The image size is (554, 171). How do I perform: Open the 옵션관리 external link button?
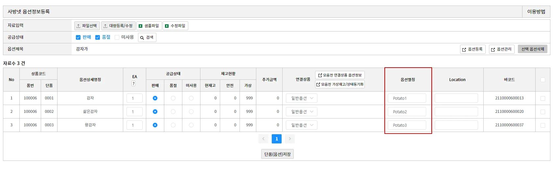tap(501, 49)
